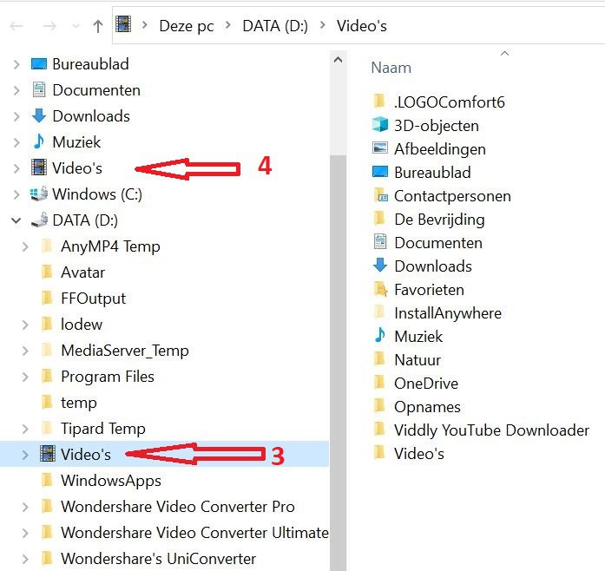This screenshot has width=605, height=571.
Task: Click the Afbeeldingen picture icon
Action: point(380,148)
